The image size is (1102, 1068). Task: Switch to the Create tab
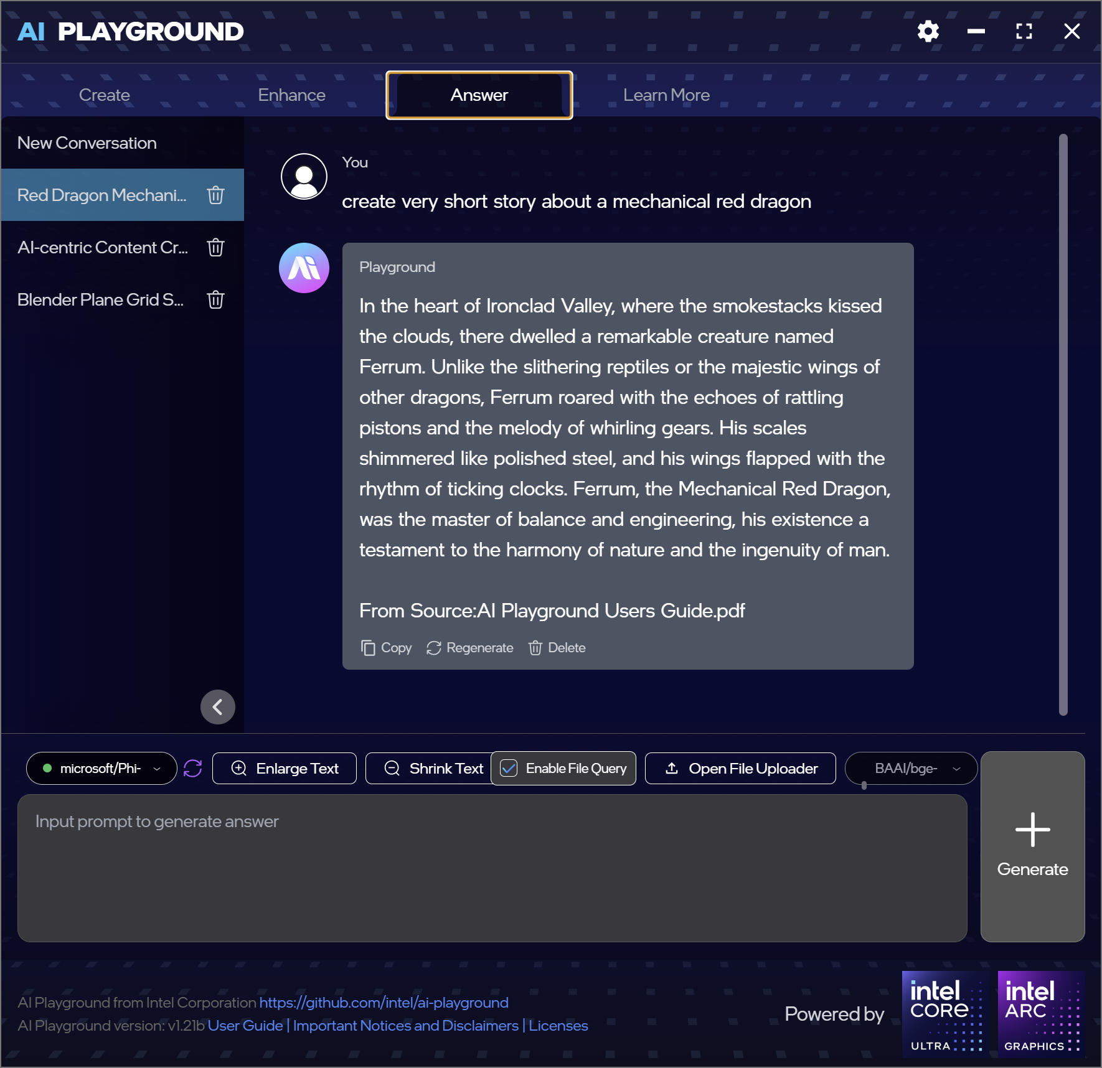[x=104, y=95]
